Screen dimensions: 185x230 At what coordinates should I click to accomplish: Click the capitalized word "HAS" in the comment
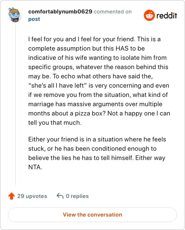click(122, 48)
